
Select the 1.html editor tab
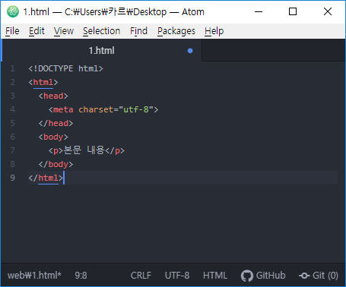coord(102,50)
